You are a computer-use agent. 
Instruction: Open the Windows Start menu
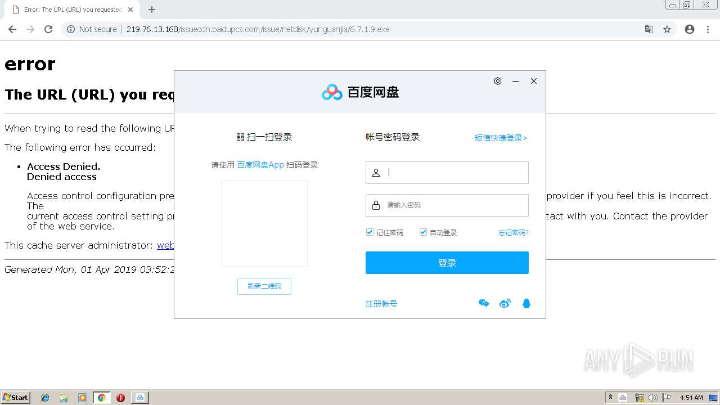point(16,397)
